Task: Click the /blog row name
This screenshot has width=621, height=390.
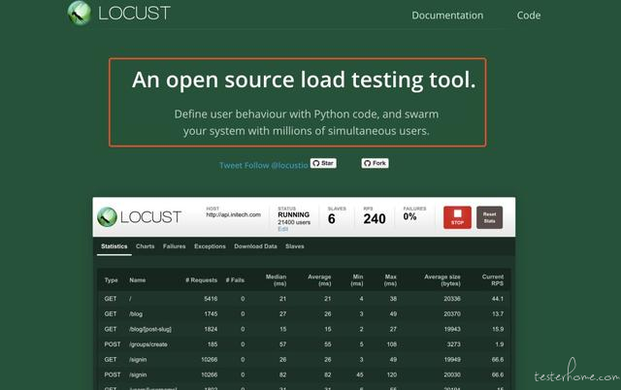Action: 136,314
